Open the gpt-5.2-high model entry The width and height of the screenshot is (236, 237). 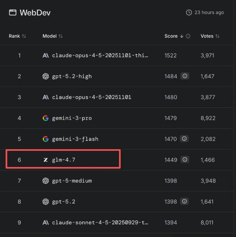coord(72,76)
